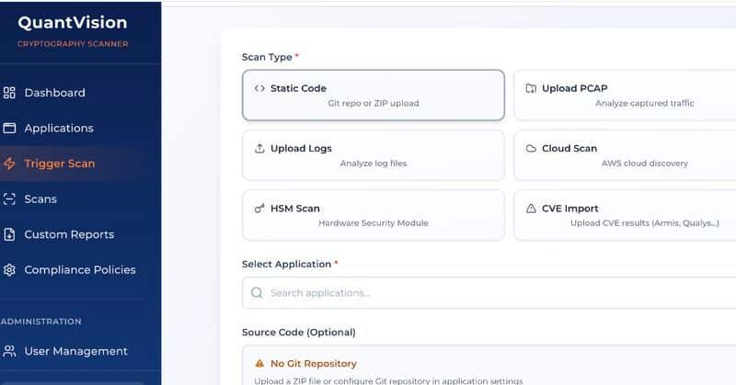Image resolution: width=736 pixels, height=385 pixels.
Task: Select the Cloud Scan option card
Action: point(626,155)
